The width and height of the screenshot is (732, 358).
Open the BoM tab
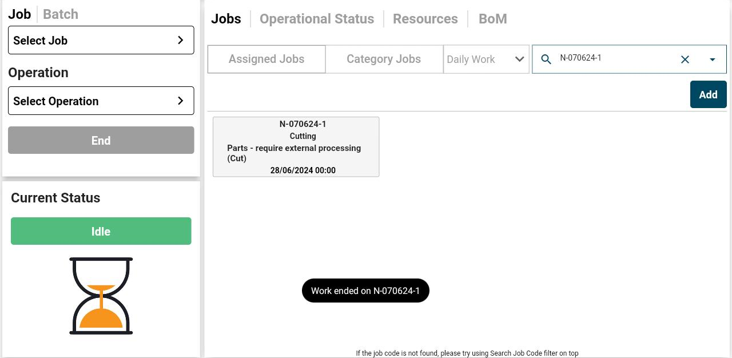(x=492, y=19)
